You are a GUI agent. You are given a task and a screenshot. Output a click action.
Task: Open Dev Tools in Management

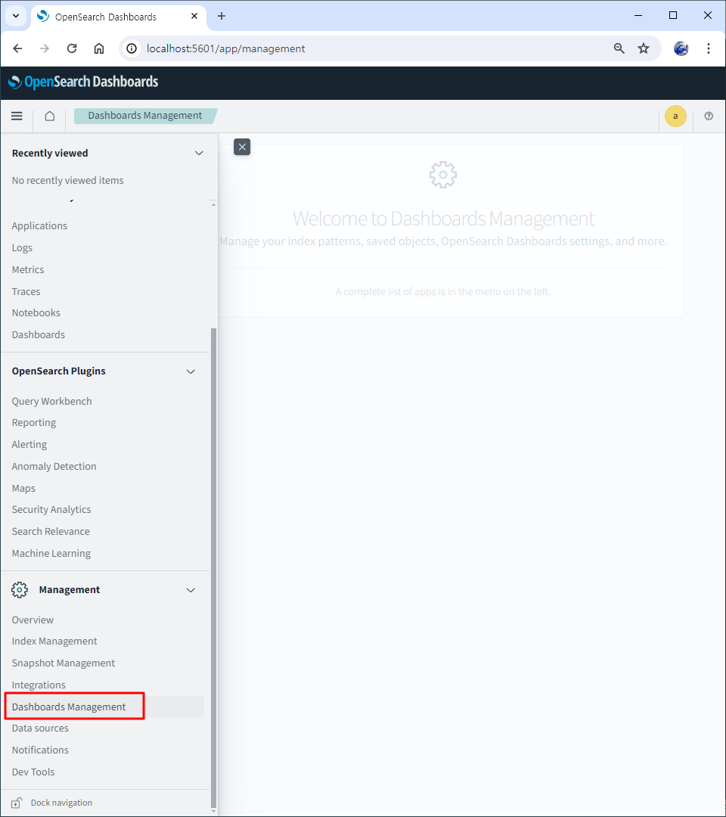(33, 772)
